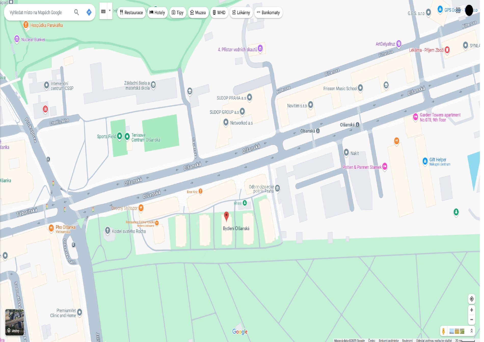This screenshot has height=342, width=484.
Task: Click Odeslat zpětnou vazbu ke službě link
Action: click(434, 340)
